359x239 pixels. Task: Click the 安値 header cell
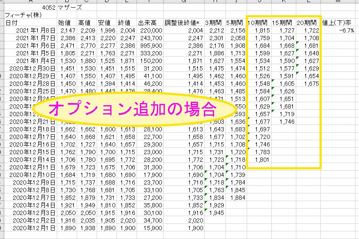coord(107,22)
